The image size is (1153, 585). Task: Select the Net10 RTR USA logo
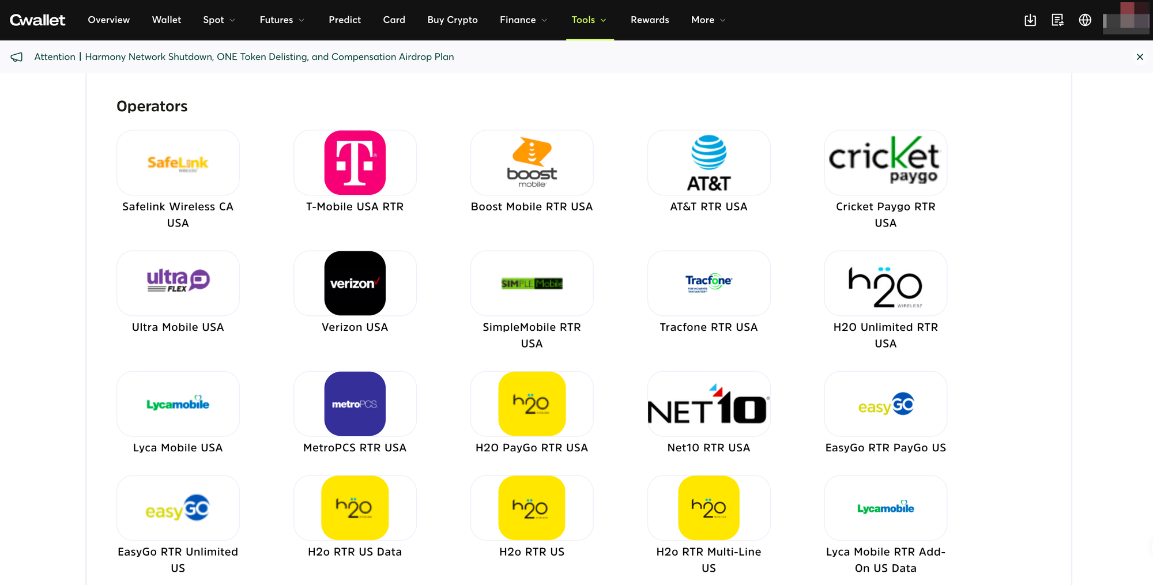click(x=709, y=403)
